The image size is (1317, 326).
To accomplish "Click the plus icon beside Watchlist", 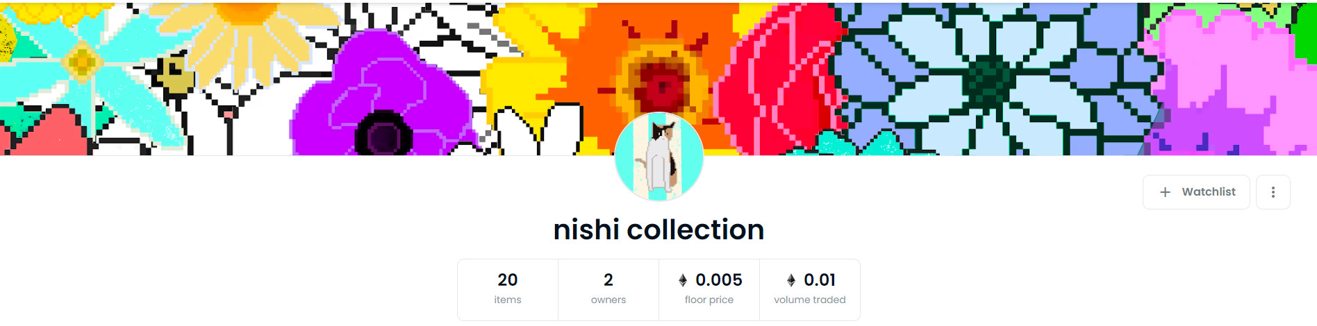I will point(1166,192).
